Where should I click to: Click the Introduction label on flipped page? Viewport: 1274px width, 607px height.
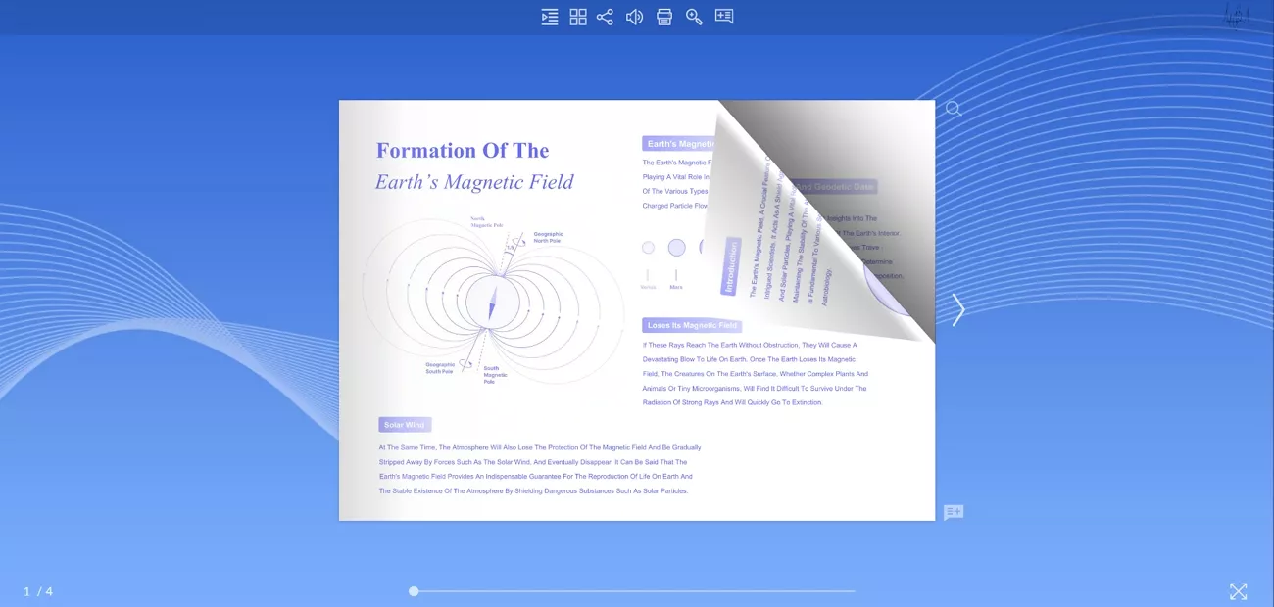(731, 265)
